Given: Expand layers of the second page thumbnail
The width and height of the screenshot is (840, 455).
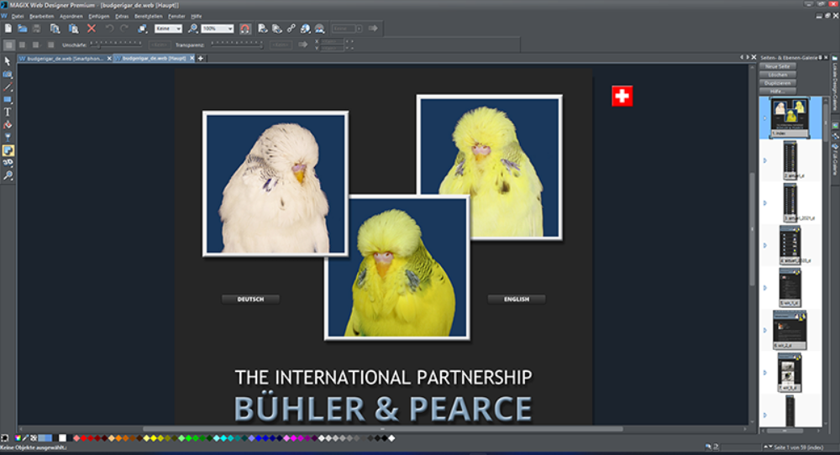Looking at the screenshot, I should pos(765,160).
